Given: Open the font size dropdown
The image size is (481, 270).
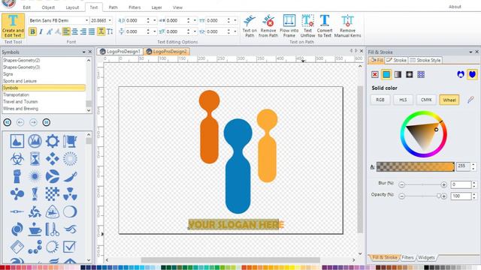Looking at the screenshot, I should 110,20.
